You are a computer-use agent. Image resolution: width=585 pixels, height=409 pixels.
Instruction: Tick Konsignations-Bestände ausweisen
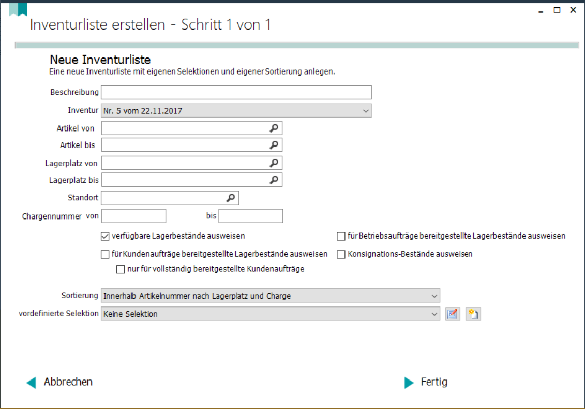(x=341, y=254)
